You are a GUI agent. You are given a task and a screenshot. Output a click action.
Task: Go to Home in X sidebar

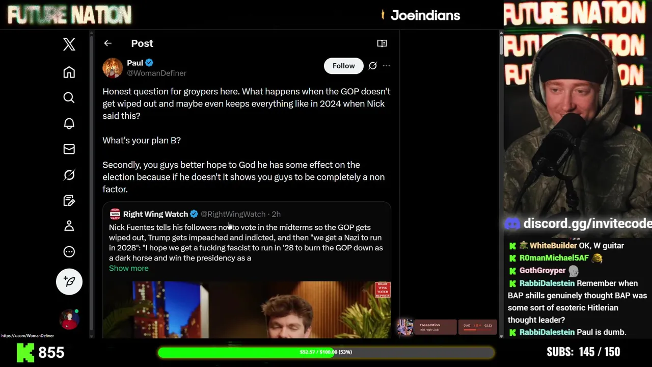click(x=69, y=72)
